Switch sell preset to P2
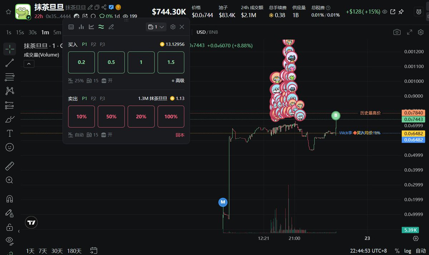Viewport: 429px width, 255px height. coord(93,98)
